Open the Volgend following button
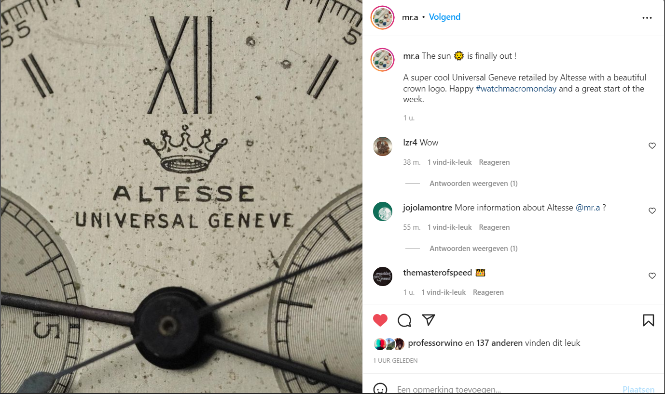Viewport: 665px width, 394px height. pos(444,17)
